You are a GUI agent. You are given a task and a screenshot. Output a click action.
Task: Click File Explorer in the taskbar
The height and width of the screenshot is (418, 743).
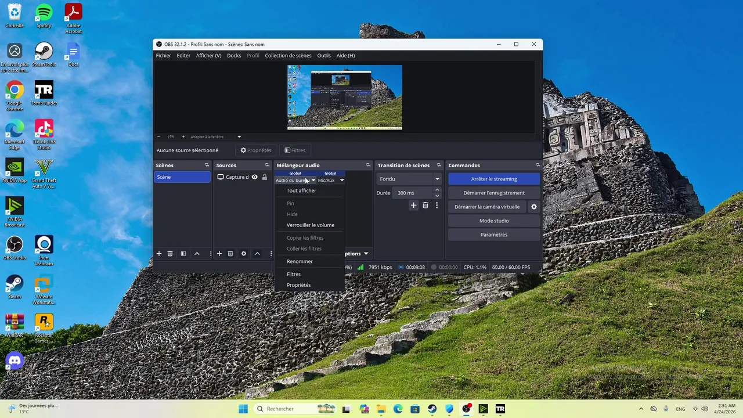coord(381,409)
